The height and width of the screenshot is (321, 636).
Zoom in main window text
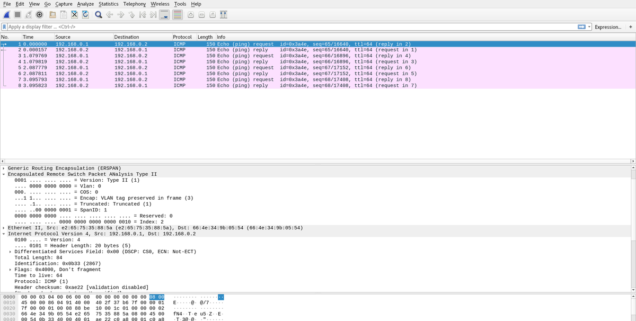point(191,15)
